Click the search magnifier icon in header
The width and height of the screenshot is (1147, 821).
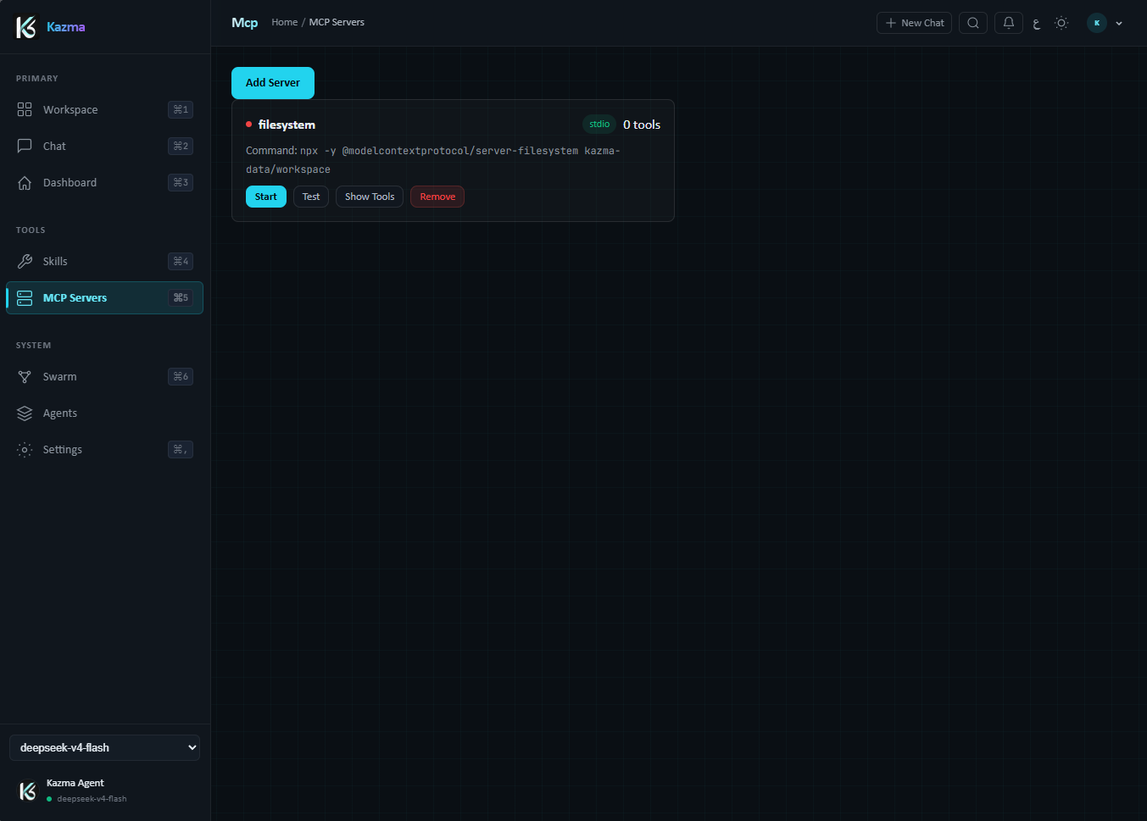coord(973,23)
